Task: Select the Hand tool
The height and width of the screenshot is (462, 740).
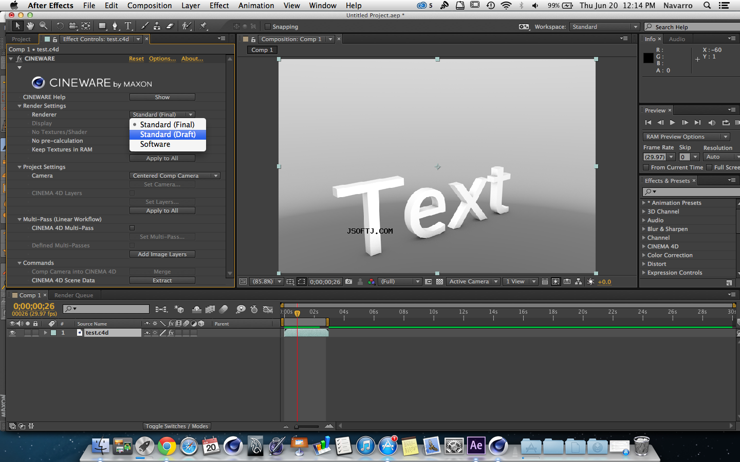Action: coord(30,26)
